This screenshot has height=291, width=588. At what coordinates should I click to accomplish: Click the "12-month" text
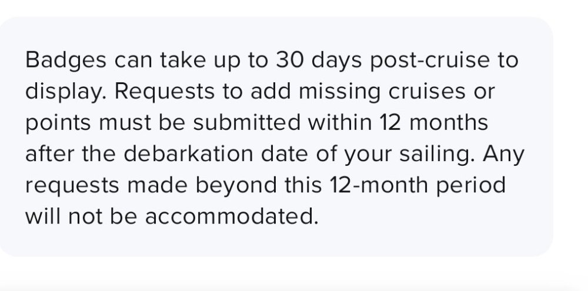(378, 185)
